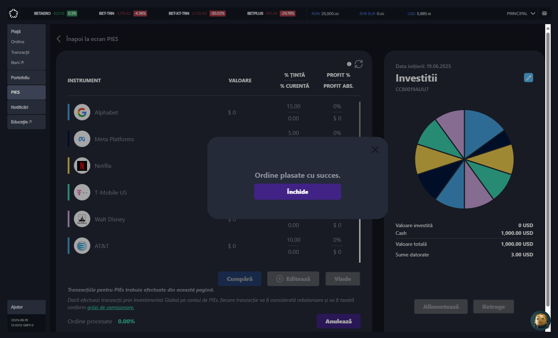Click the info icon beside refresh

point(349,64)
